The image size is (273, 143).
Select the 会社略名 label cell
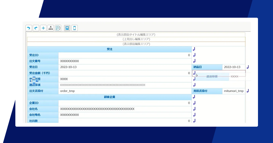click(x=43, y=115)
